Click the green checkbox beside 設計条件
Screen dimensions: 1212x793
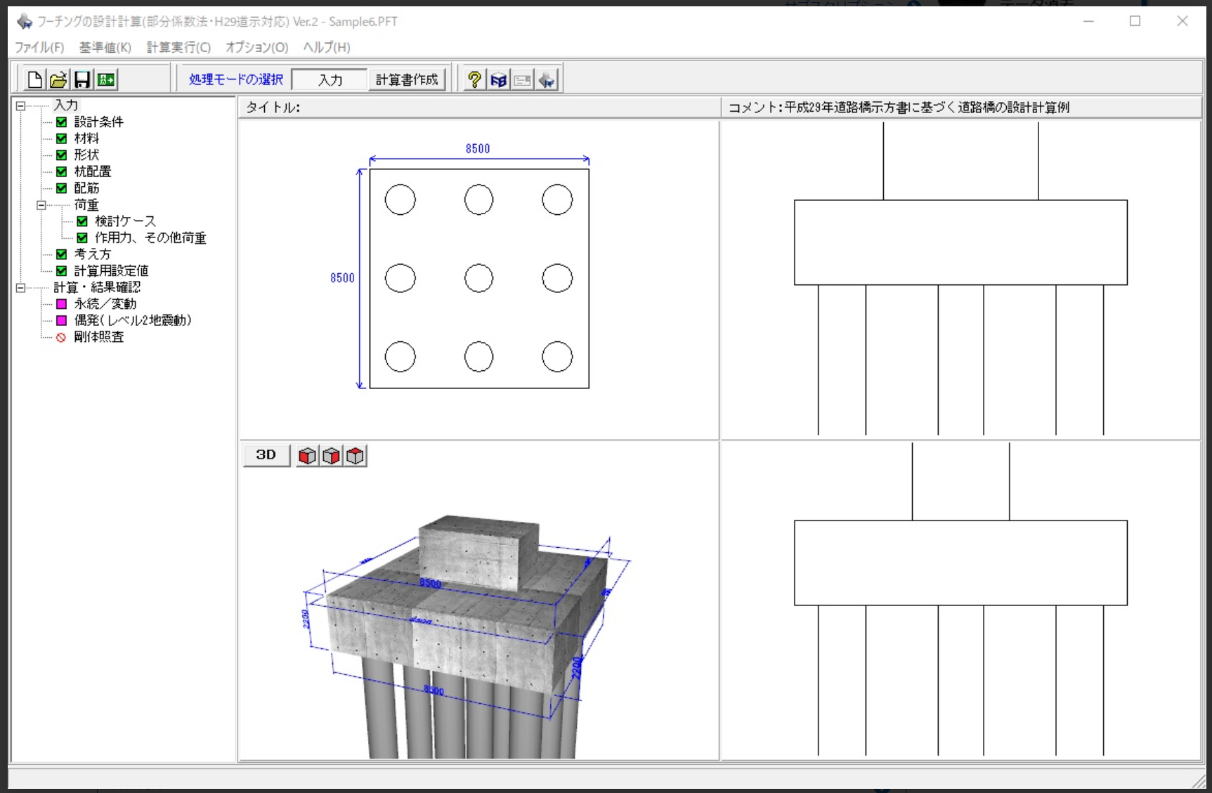click(x=62, y=122)
